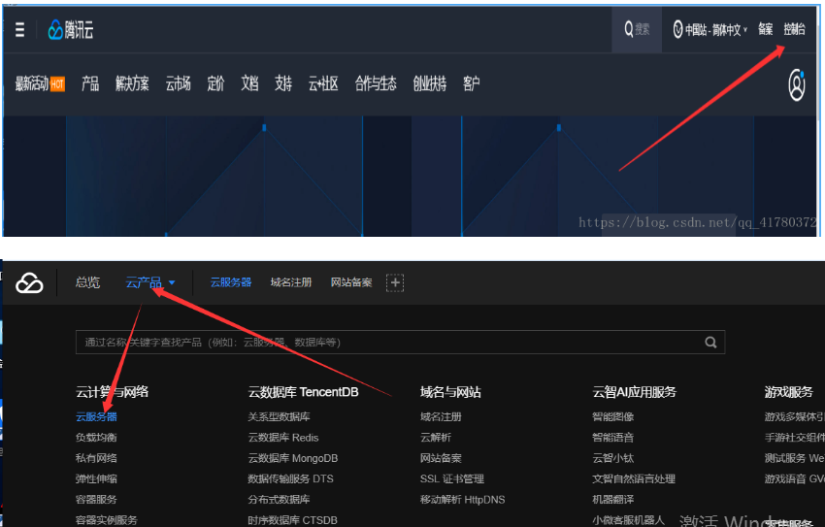Click the 客户 menu item

(x=472, y=83)
